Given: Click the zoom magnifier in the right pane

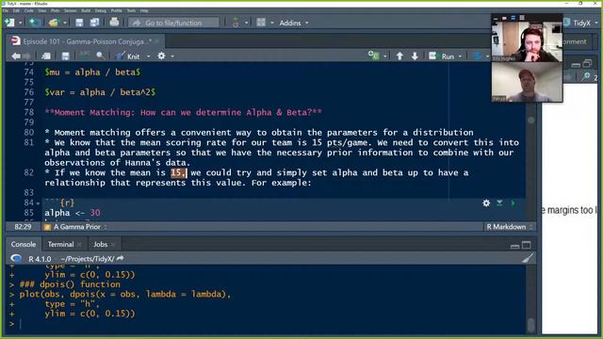Looking at the screenshot, I should (587, 76).
